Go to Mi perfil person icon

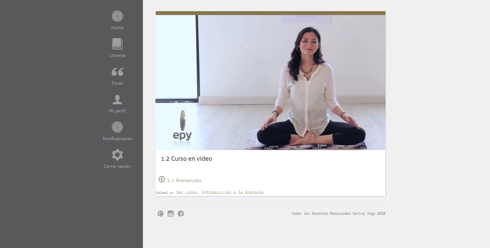pyautogui.click(x=117, y=100)
